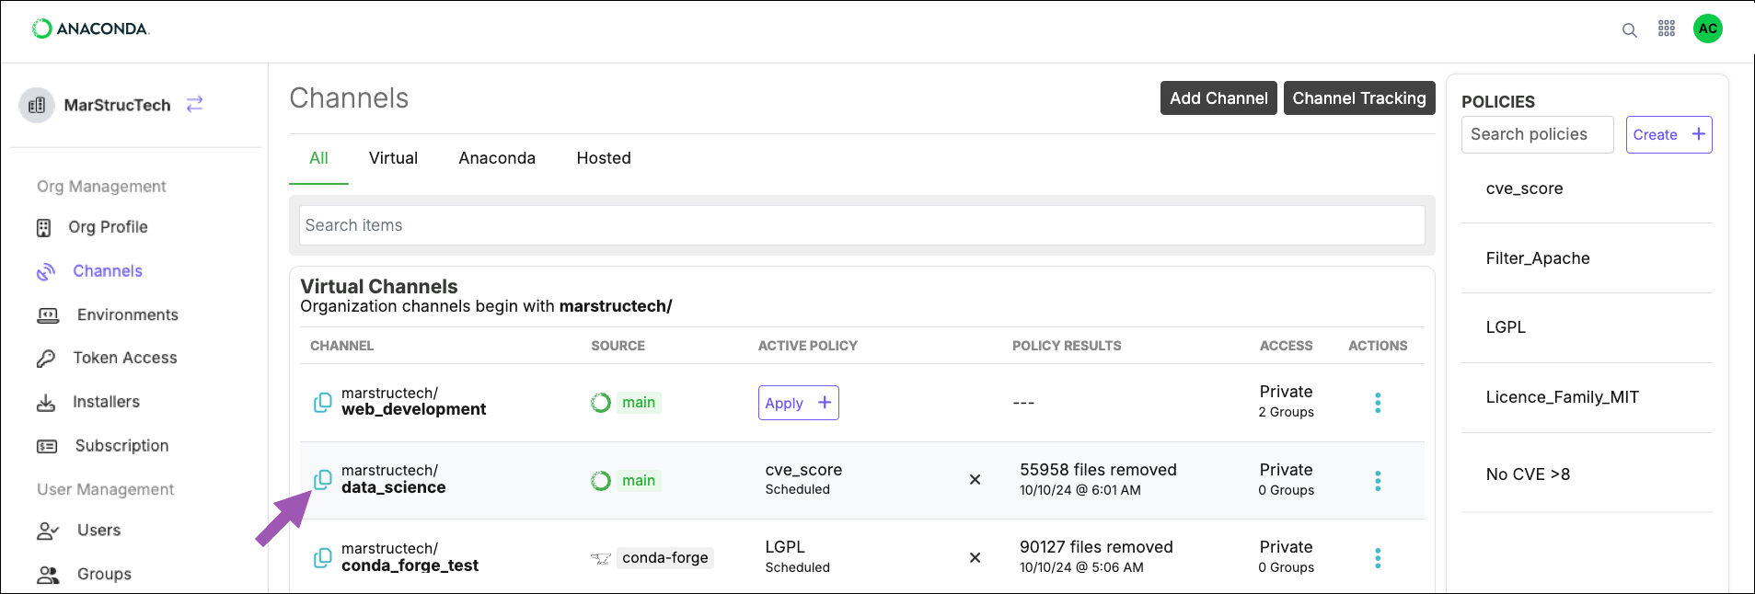Click the Groups icon in sidebar
This screenshot has width=1755, height=594.
click(x=48, y=575)
